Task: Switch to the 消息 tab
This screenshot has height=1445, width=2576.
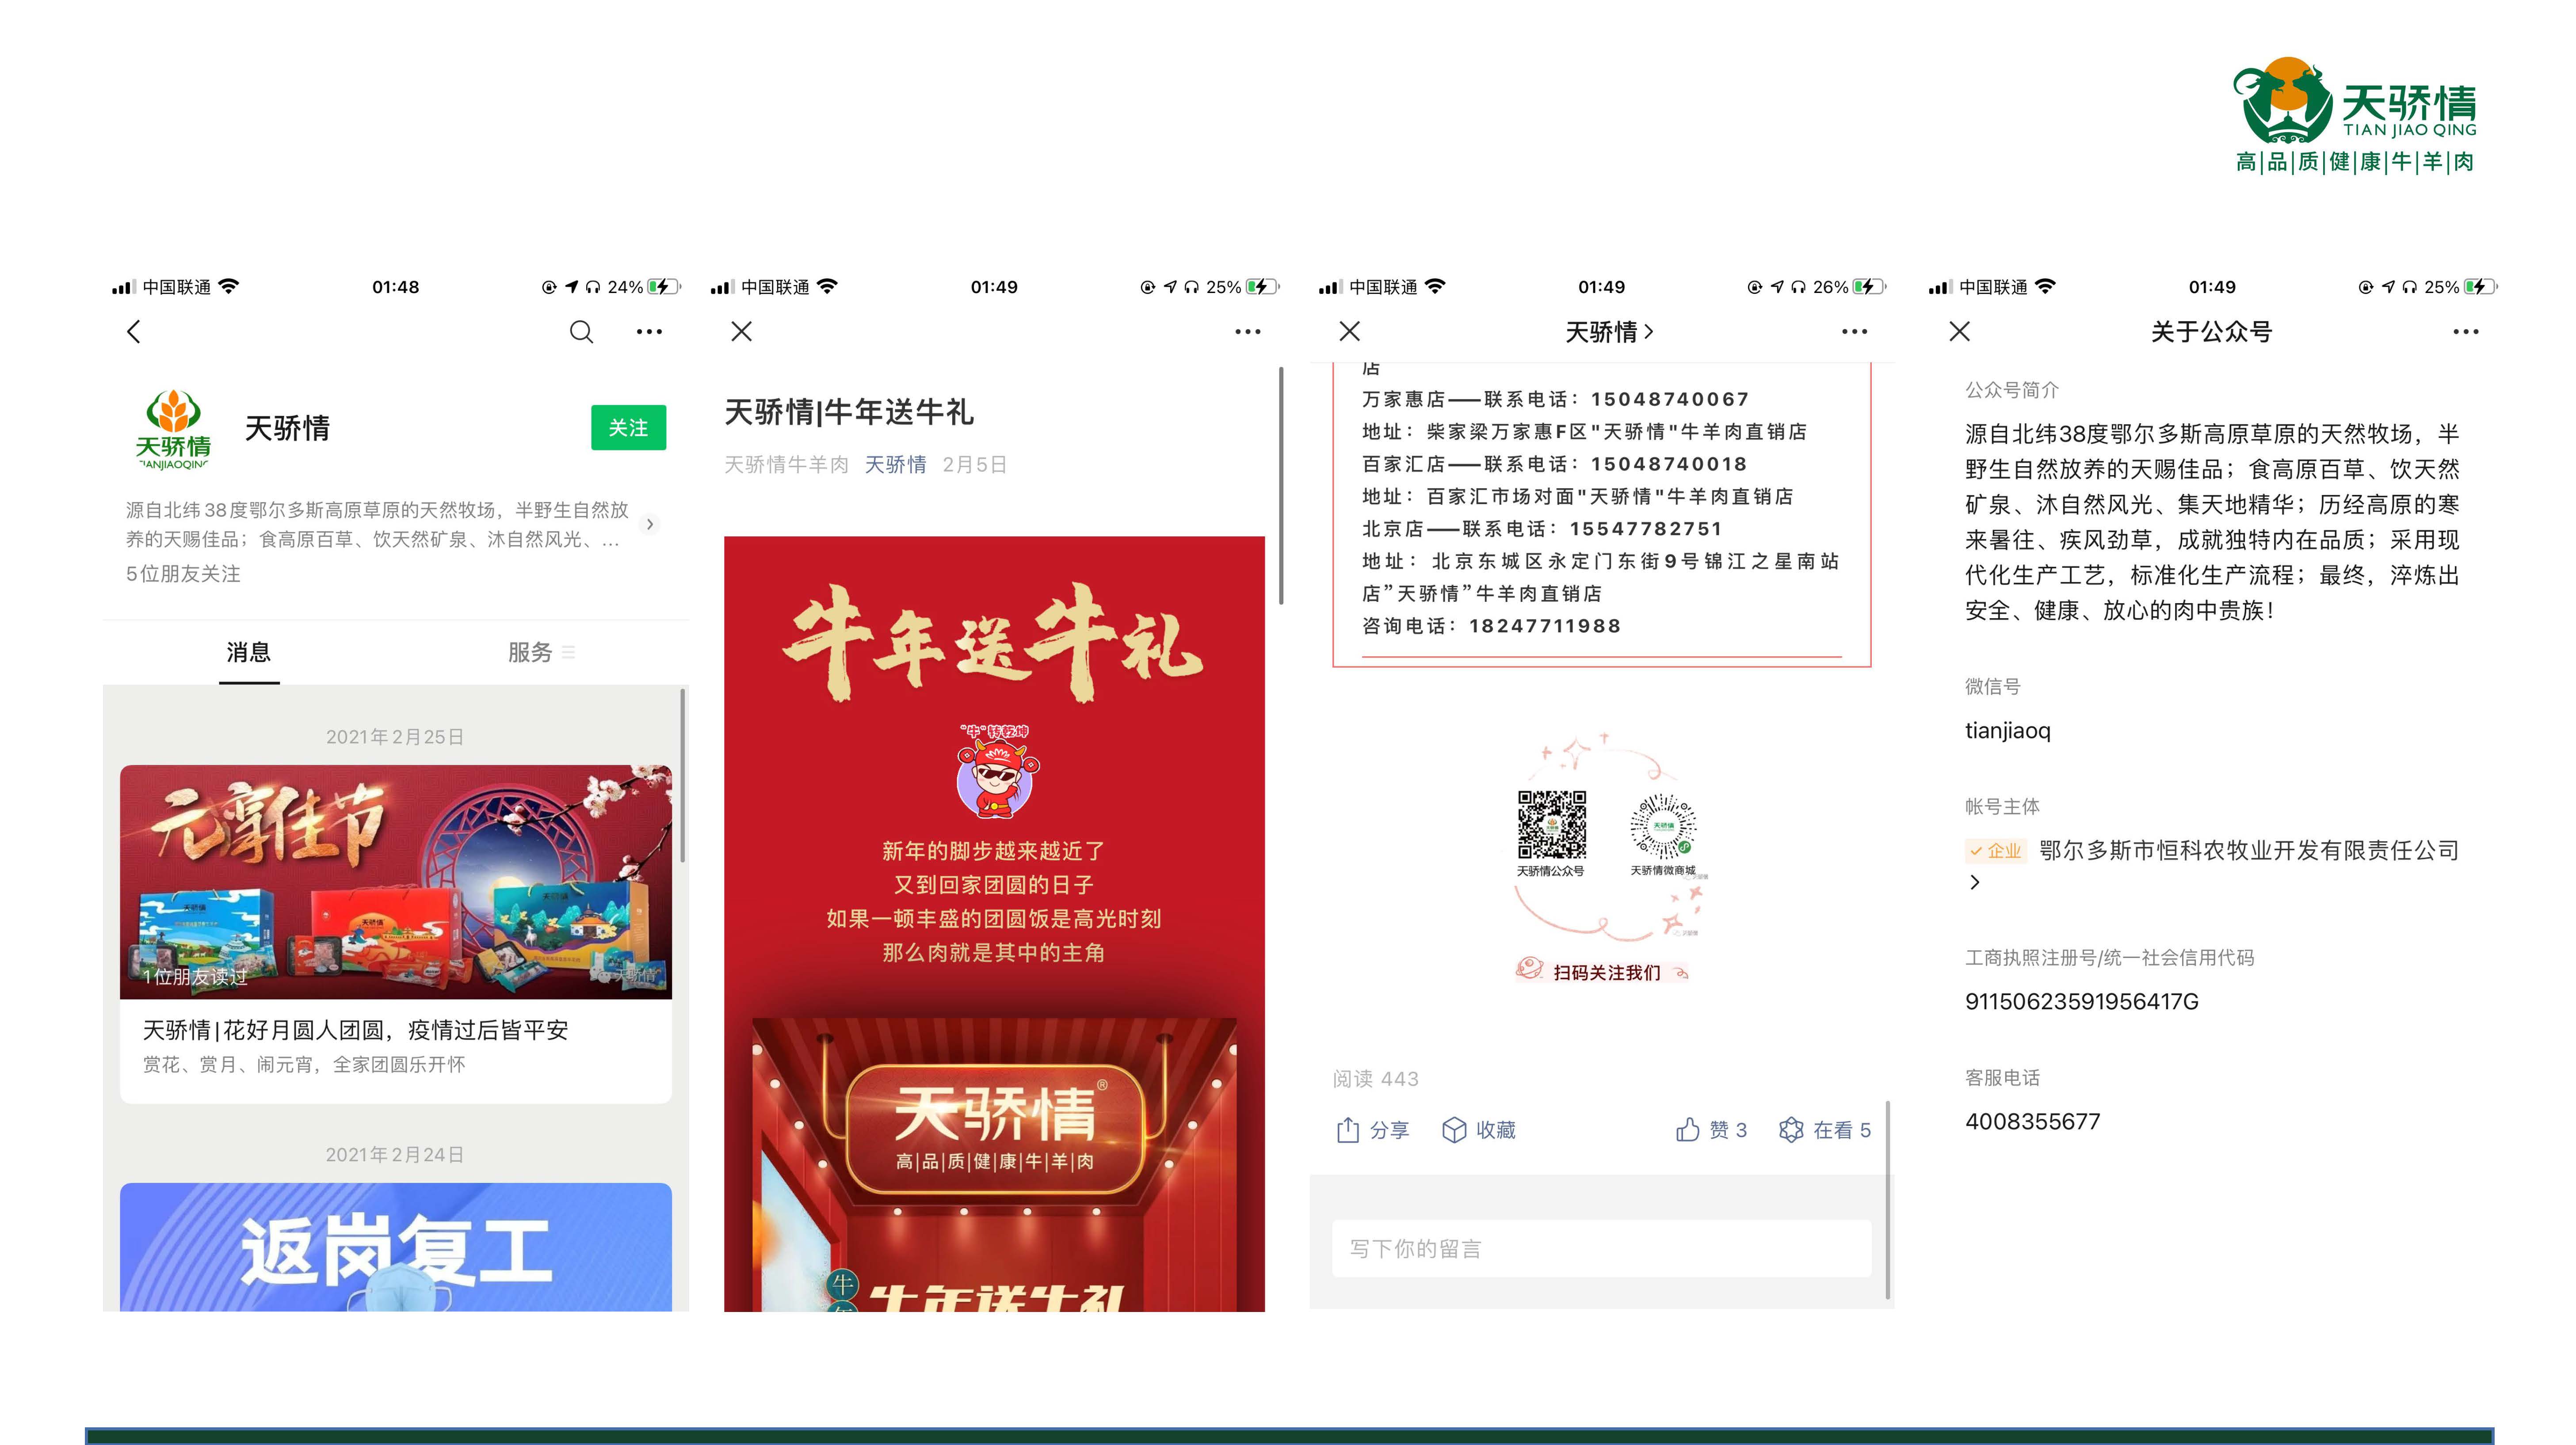Action: pos(248,653)
